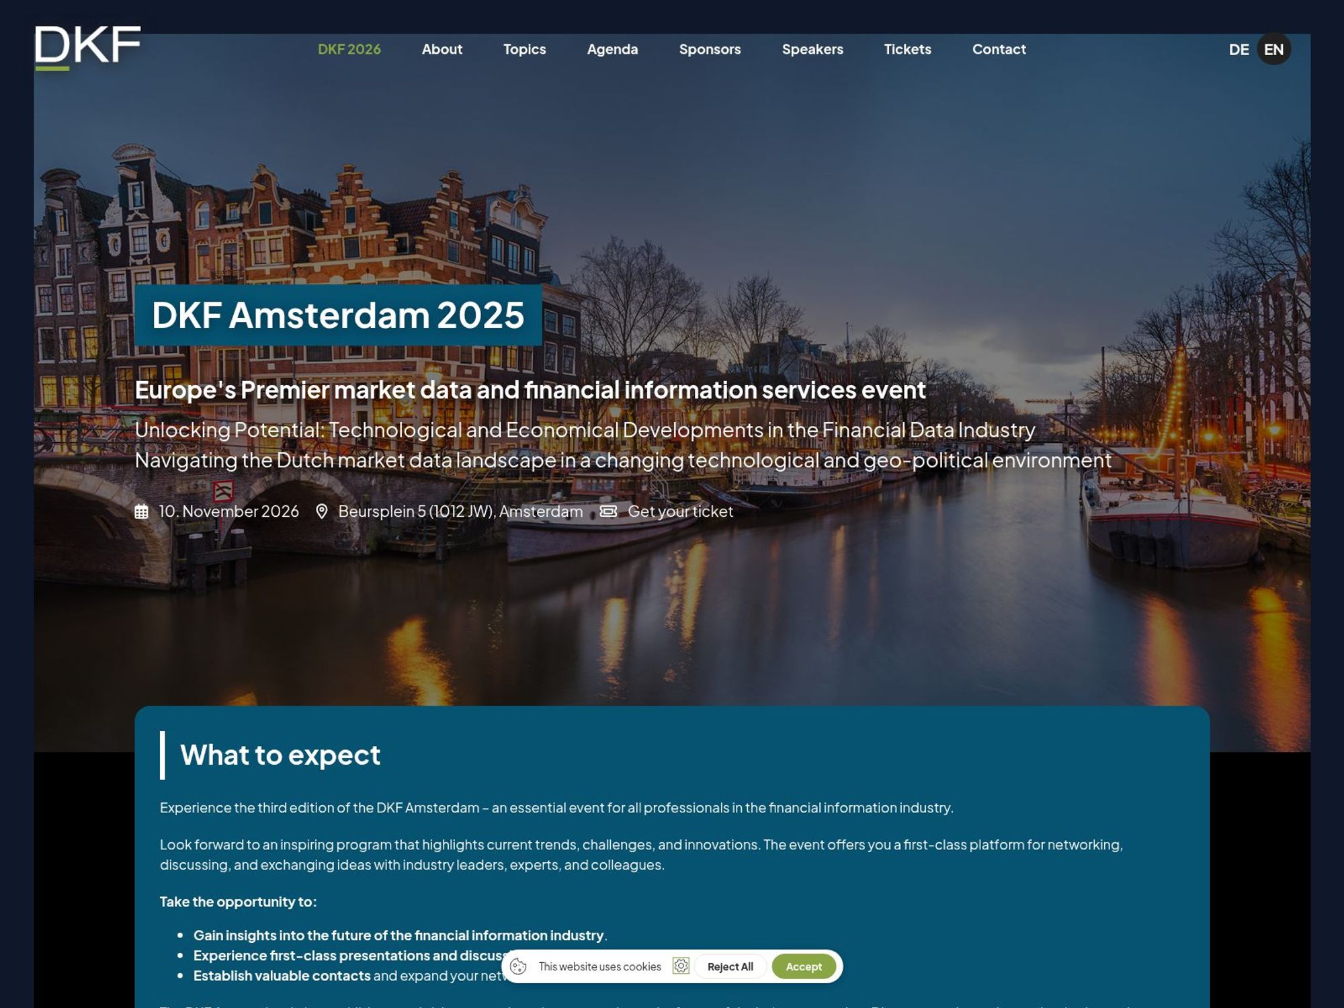Click the calendar icon beside the event date

tap(141, 511)
